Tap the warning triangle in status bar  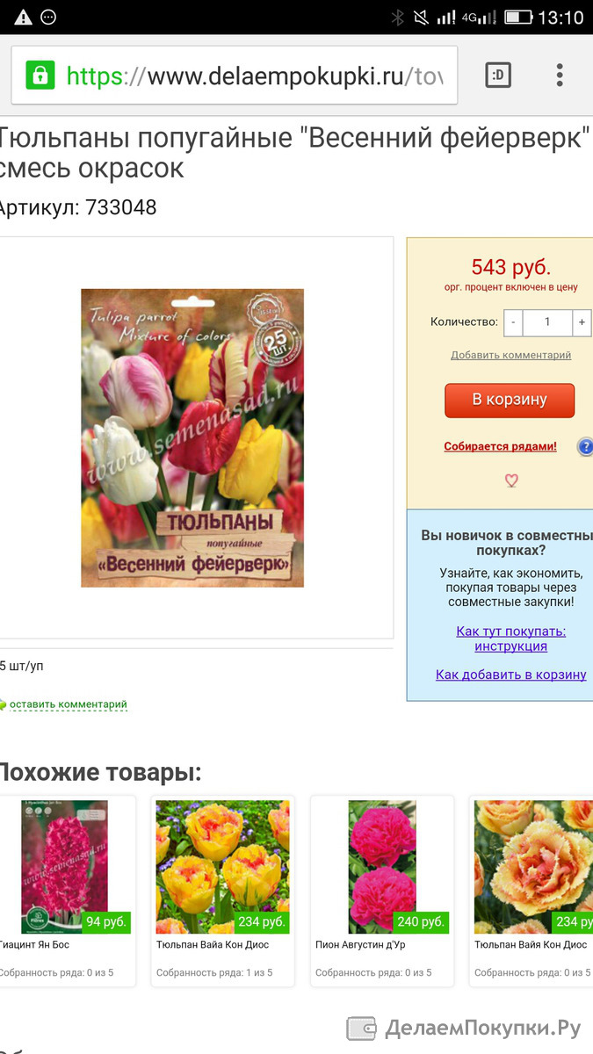(x=24, y=18)
